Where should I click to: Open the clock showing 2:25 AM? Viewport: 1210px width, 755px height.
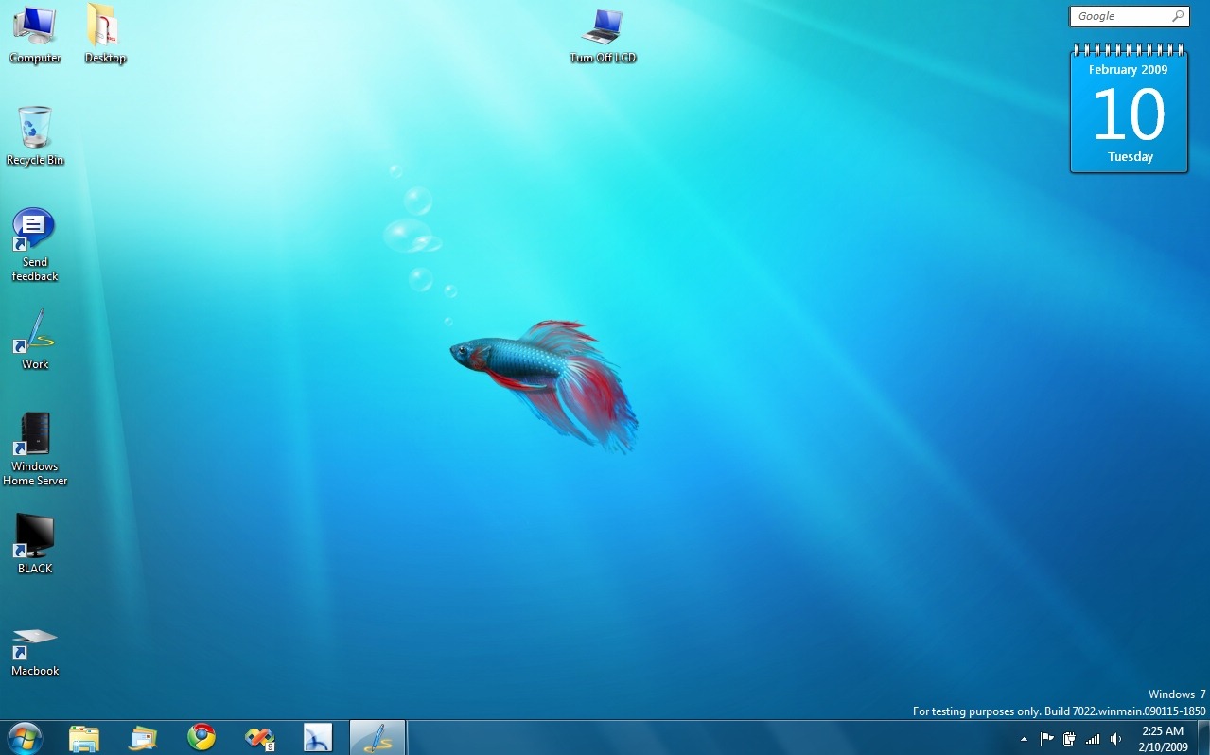point(1163,738)
